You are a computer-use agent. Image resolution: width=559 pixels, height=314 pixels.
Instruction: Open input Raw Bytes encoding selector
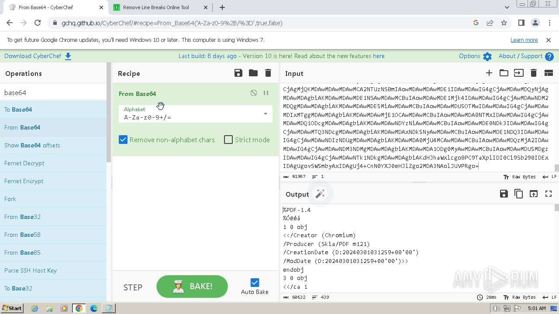pos(520,177)
